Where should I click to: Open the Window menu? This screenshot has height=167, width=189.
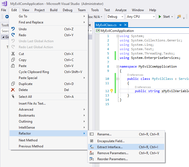(138, 10)
